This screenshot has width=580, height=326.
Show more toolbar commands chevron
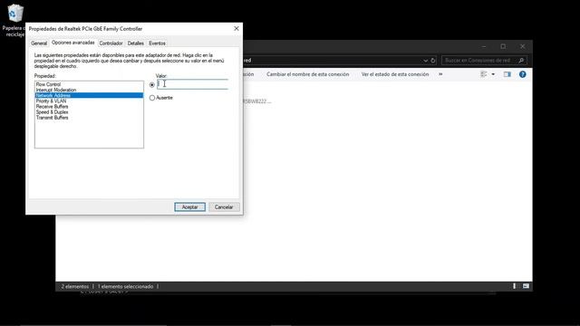click(x=440, y=74)
